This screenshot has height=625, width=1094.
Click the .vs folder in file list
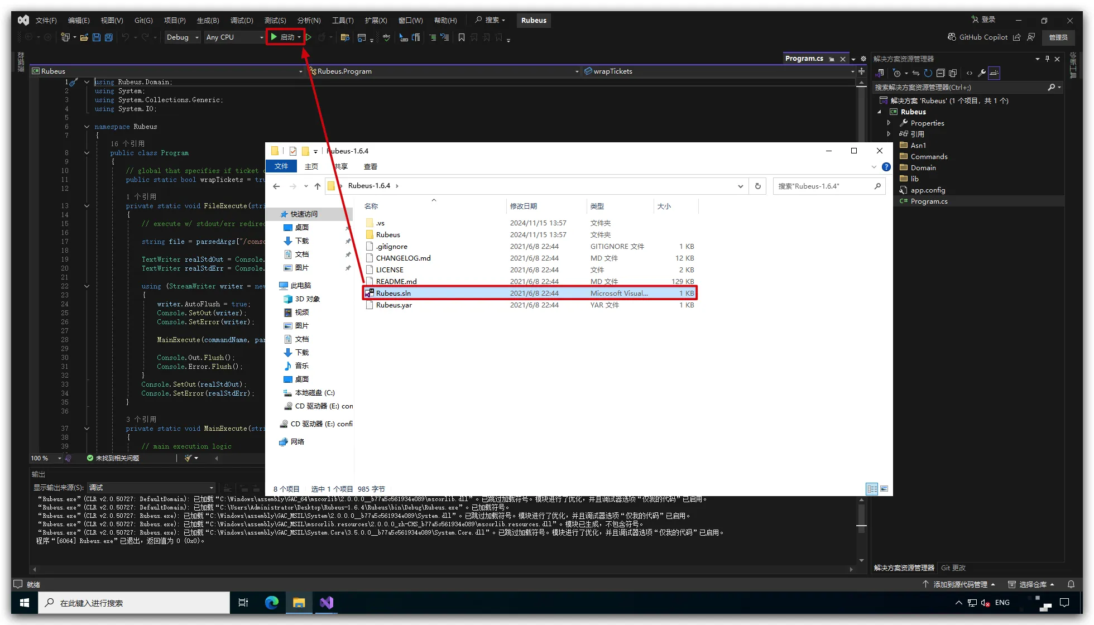coord(380,223)
